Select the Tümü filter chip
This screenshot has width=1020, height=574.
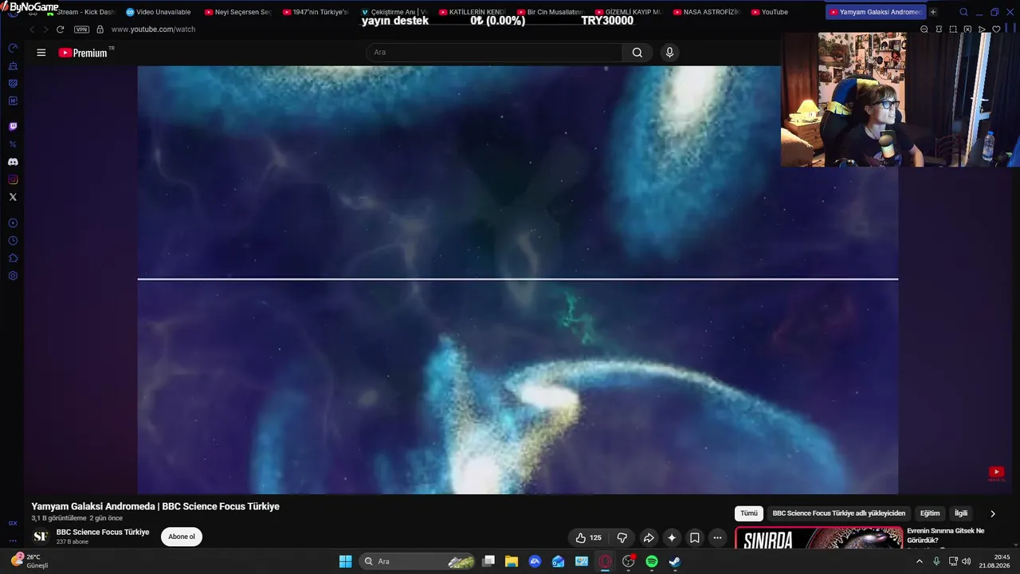point(749,513)
